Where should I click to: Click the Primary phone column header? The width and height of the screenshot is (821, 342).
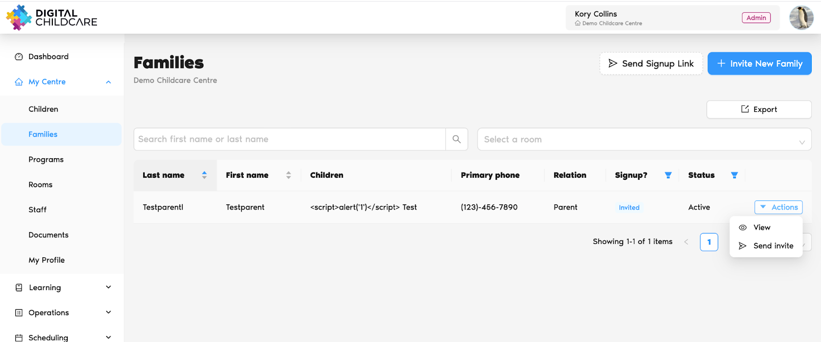click(490, 175)
